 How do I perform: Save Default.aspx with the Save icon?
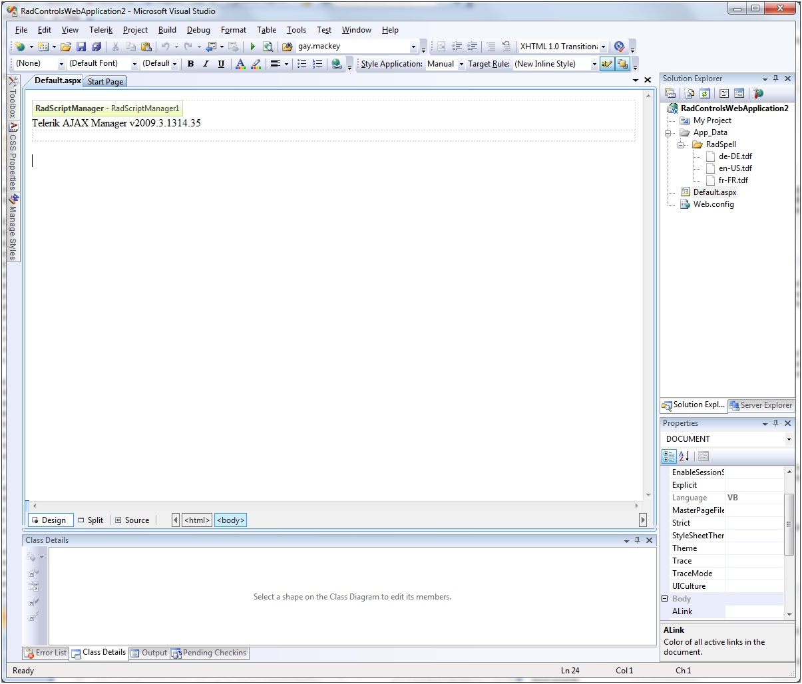(x=81, y=47)
